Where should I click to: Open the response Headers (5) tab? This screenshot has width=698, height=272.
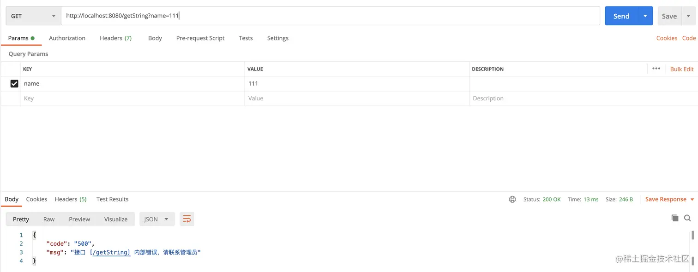pos(71,199)
